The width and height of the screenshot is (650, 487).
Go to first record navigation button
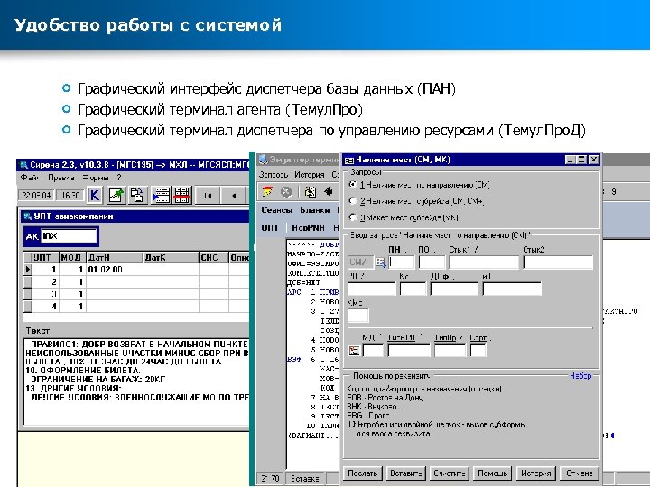click(208, 195)
